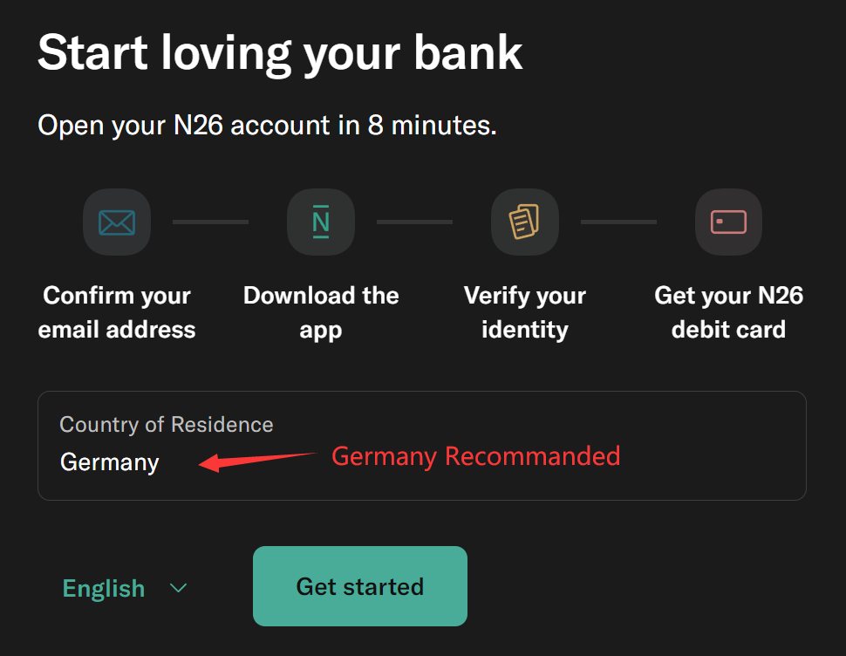Expand the language chevron arrow

pos(179,588)
